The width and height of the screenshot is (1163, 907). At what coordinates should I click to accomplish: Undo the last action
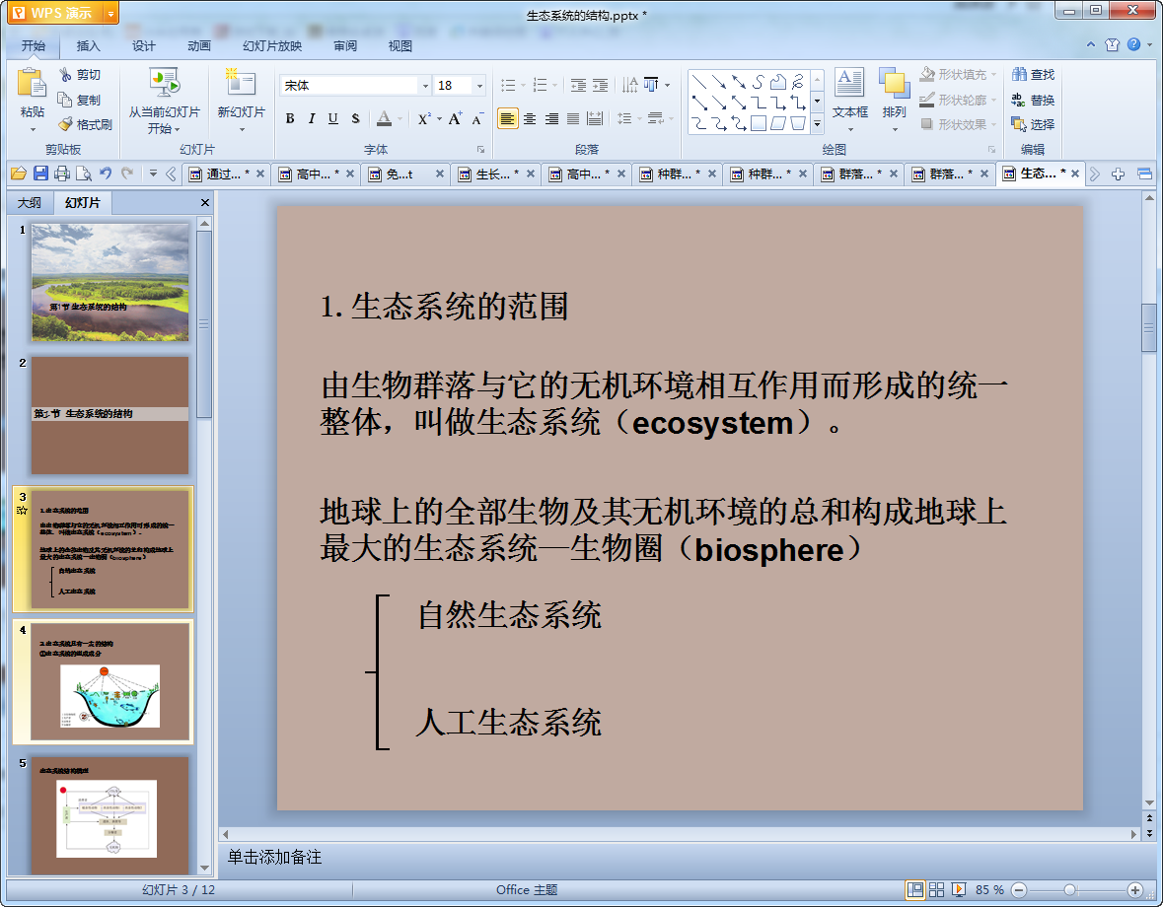pos(106,174)
